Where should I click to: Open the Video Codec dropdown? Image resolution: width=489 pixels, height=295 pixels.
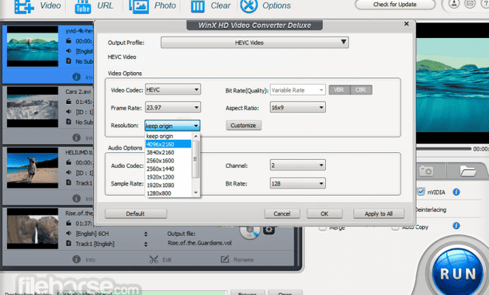point(173,89)
